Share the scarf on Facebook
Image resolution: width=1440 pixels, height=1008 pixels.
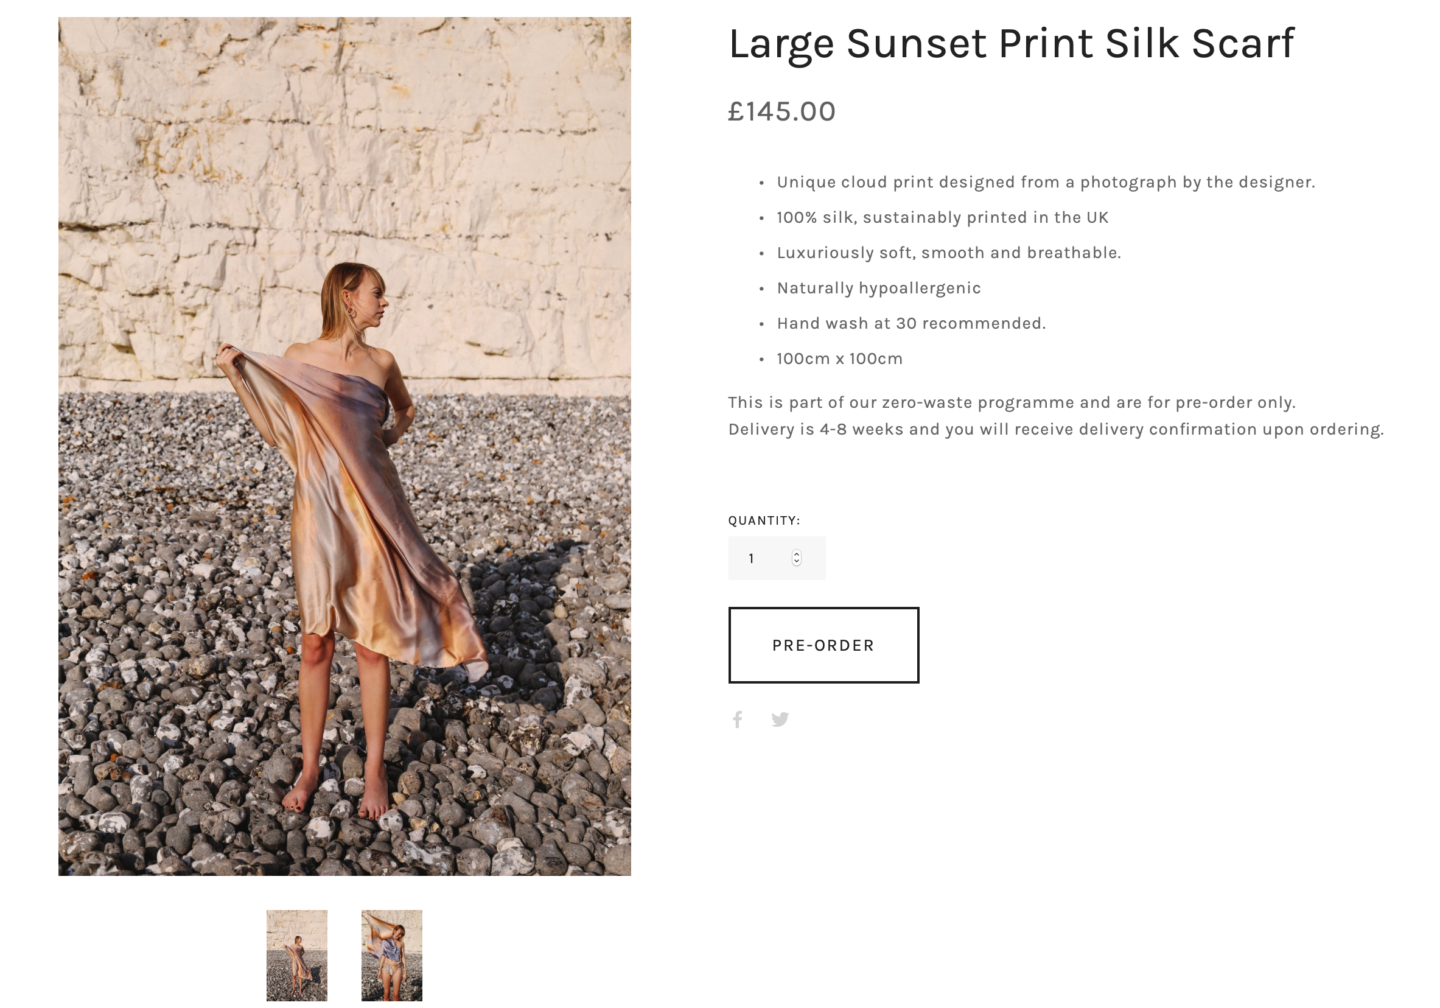[x=738, y=719]
